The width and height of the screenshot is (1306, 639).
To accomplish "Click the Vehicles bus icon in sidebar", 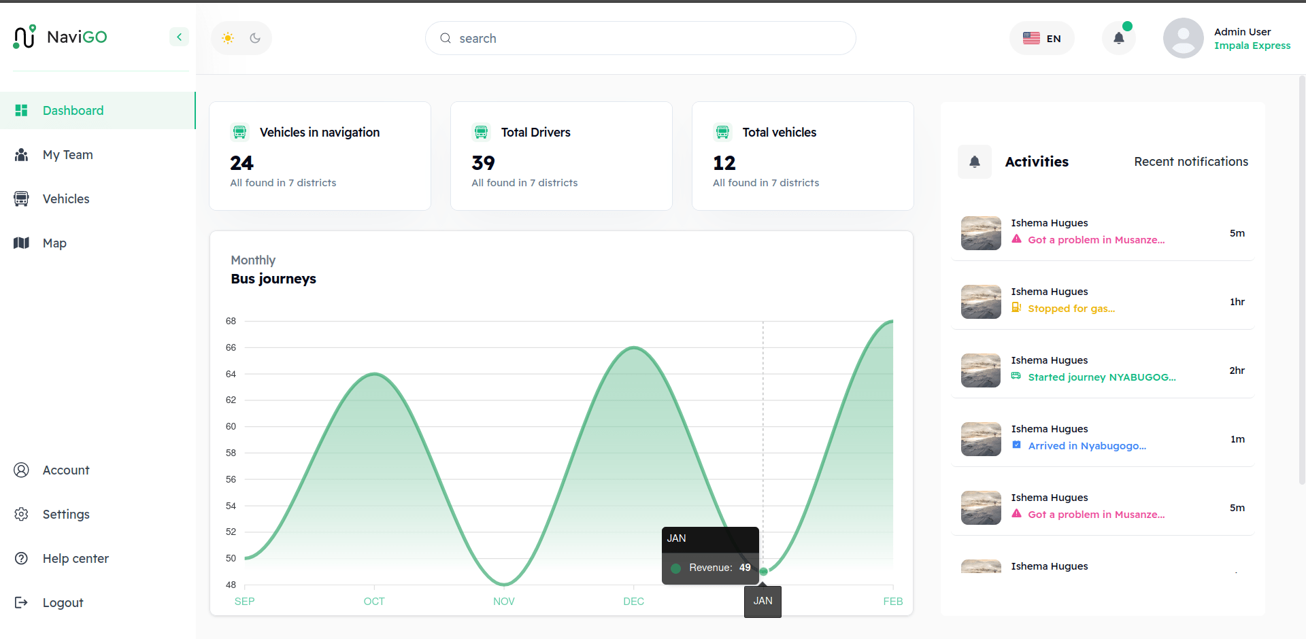I will 21,198.
